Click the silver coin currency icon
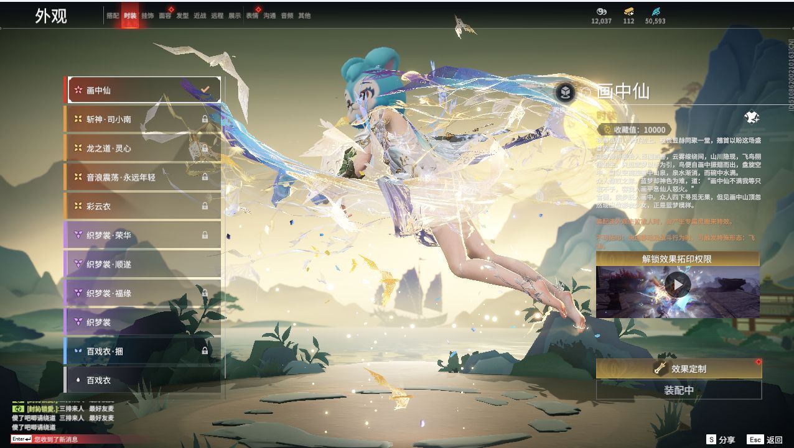Image resolution: width=794 pixels, height=448 pixels. [x=601, y=11]
